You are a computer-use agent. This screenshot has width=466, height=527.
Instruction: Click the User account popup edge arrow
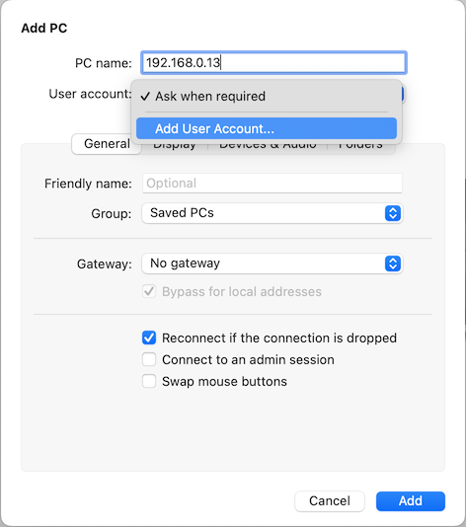402,94
